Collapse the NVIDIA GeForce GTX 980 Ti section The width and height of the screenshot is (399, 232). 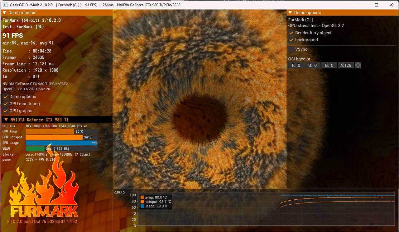coord(6,120)
